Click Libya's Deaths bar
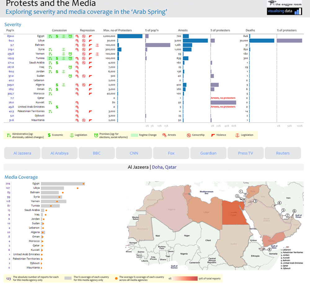310x288 pixels. pos(262,41)
